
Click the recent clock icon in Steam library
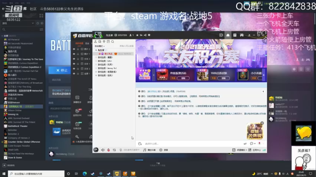[x=38, y=23]
